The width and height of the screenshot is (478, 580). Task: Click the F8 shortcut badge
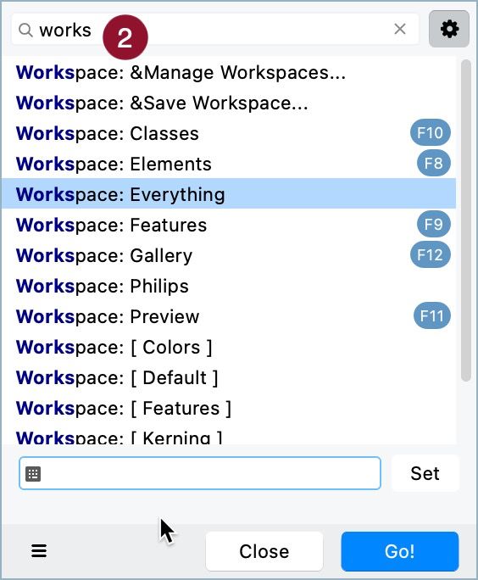tap(434, 163)
